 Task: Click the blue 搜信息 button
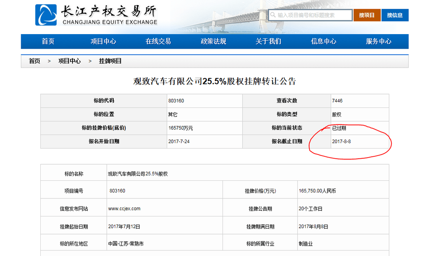(x=395, y=15)
